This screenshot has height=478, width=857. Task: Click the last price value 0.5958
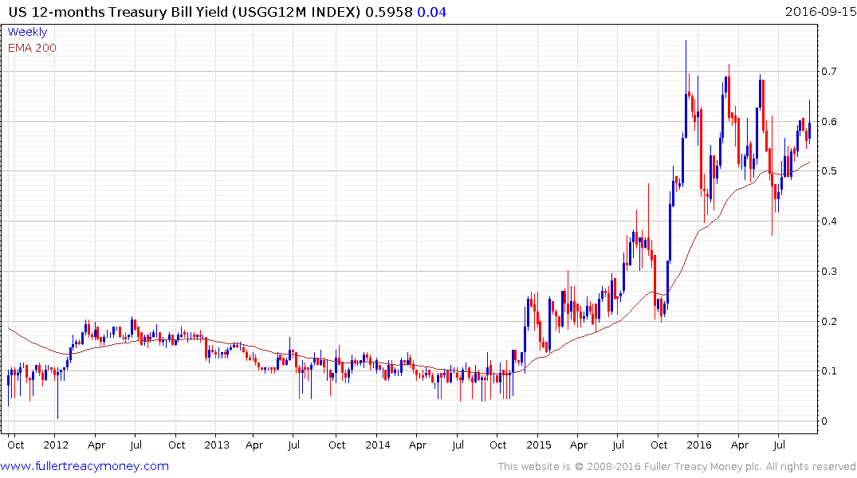click(388, 12)
